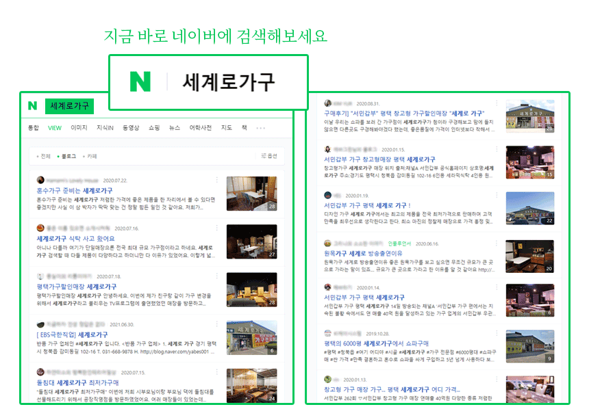Open the '서민갑부 가구 창고형매장 평택 세계로가구' title
This screenshot has height=420, width=589.
pos(379,159)
